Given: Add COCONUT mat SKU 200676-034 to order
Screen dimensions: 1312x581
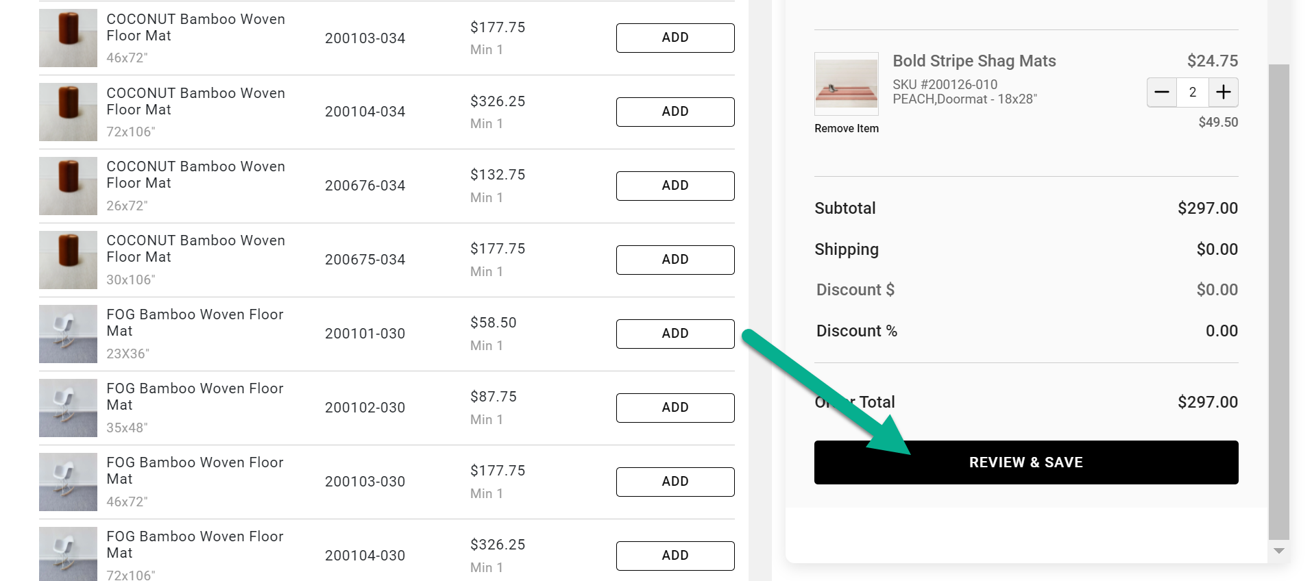Looking at the screenshot, I should pos(675,186).
